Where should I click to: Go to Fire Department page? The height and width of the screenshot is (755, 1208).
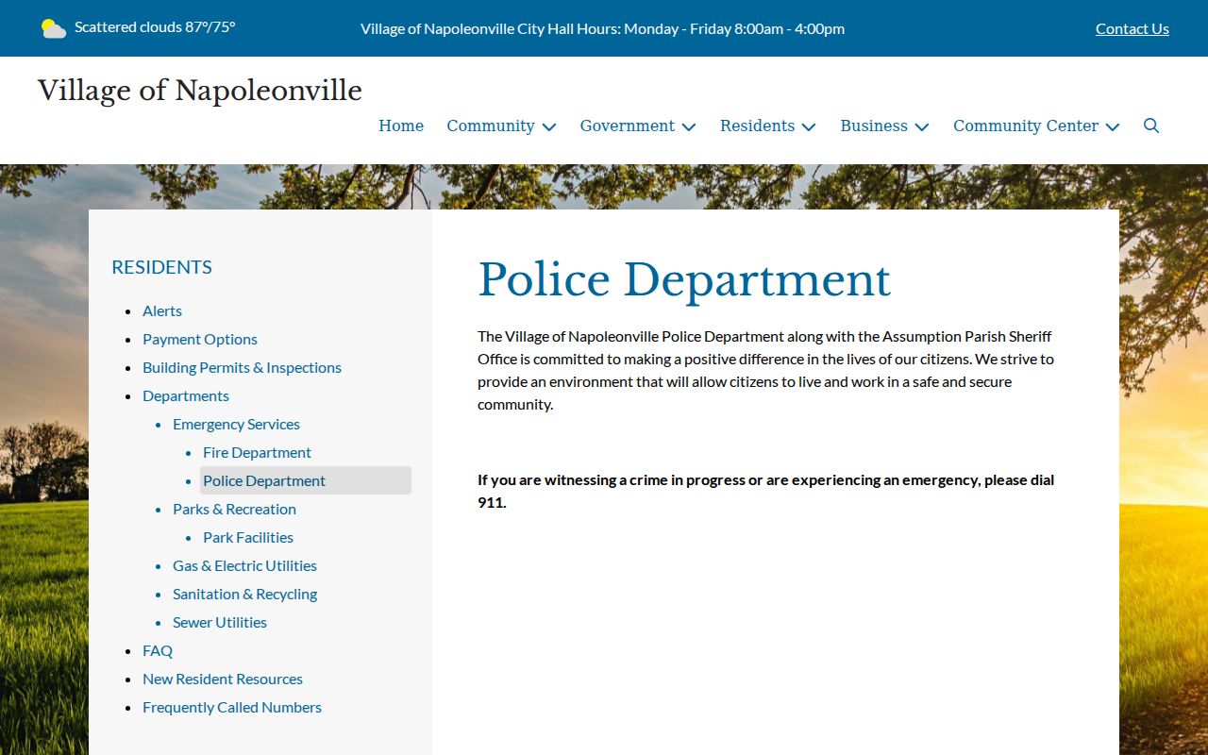pyautogui.click(x=257, y=452)
